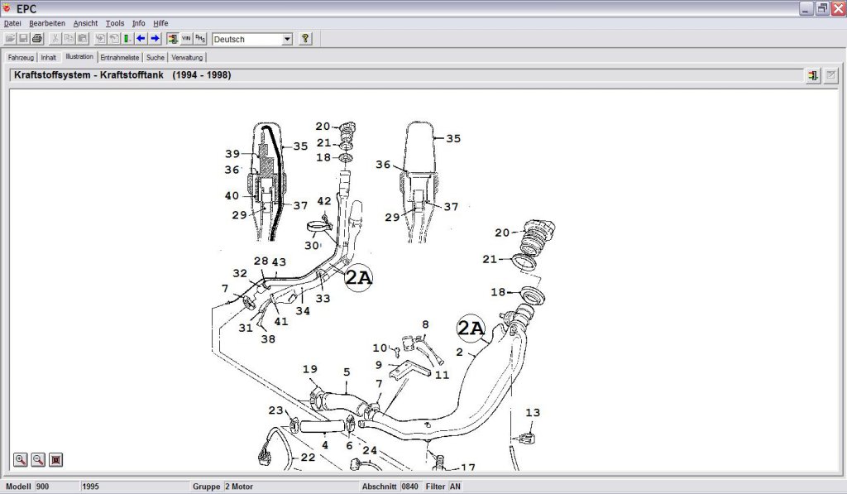This screenshot has height=494, width=847.
Task: Click the filter icon right of the section title
Action: [x=813, y=75]
